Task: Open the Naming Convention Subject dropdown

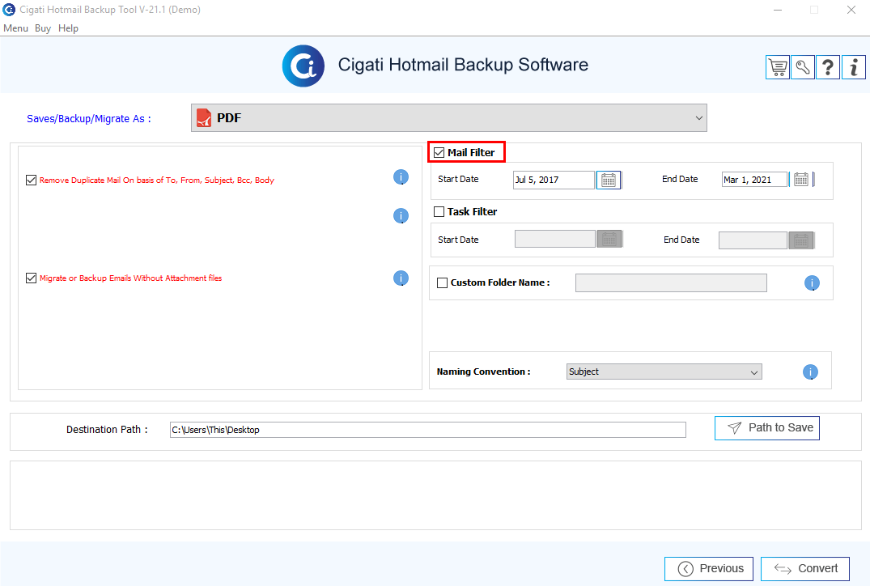Action: click(664, 372)
